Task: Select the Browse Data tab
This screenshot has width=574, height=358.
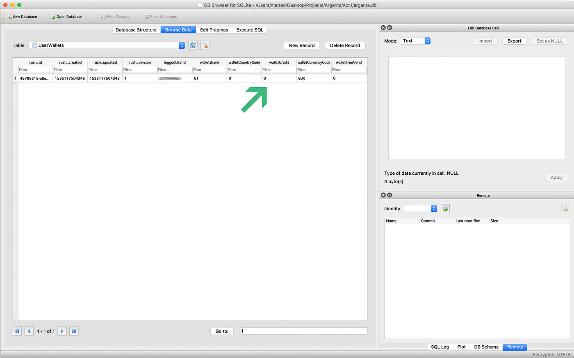Action: point(178,30)
